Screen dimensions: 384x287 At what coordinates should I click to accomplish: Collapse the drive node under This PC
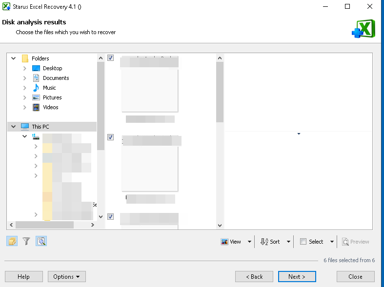pos(25,136)
